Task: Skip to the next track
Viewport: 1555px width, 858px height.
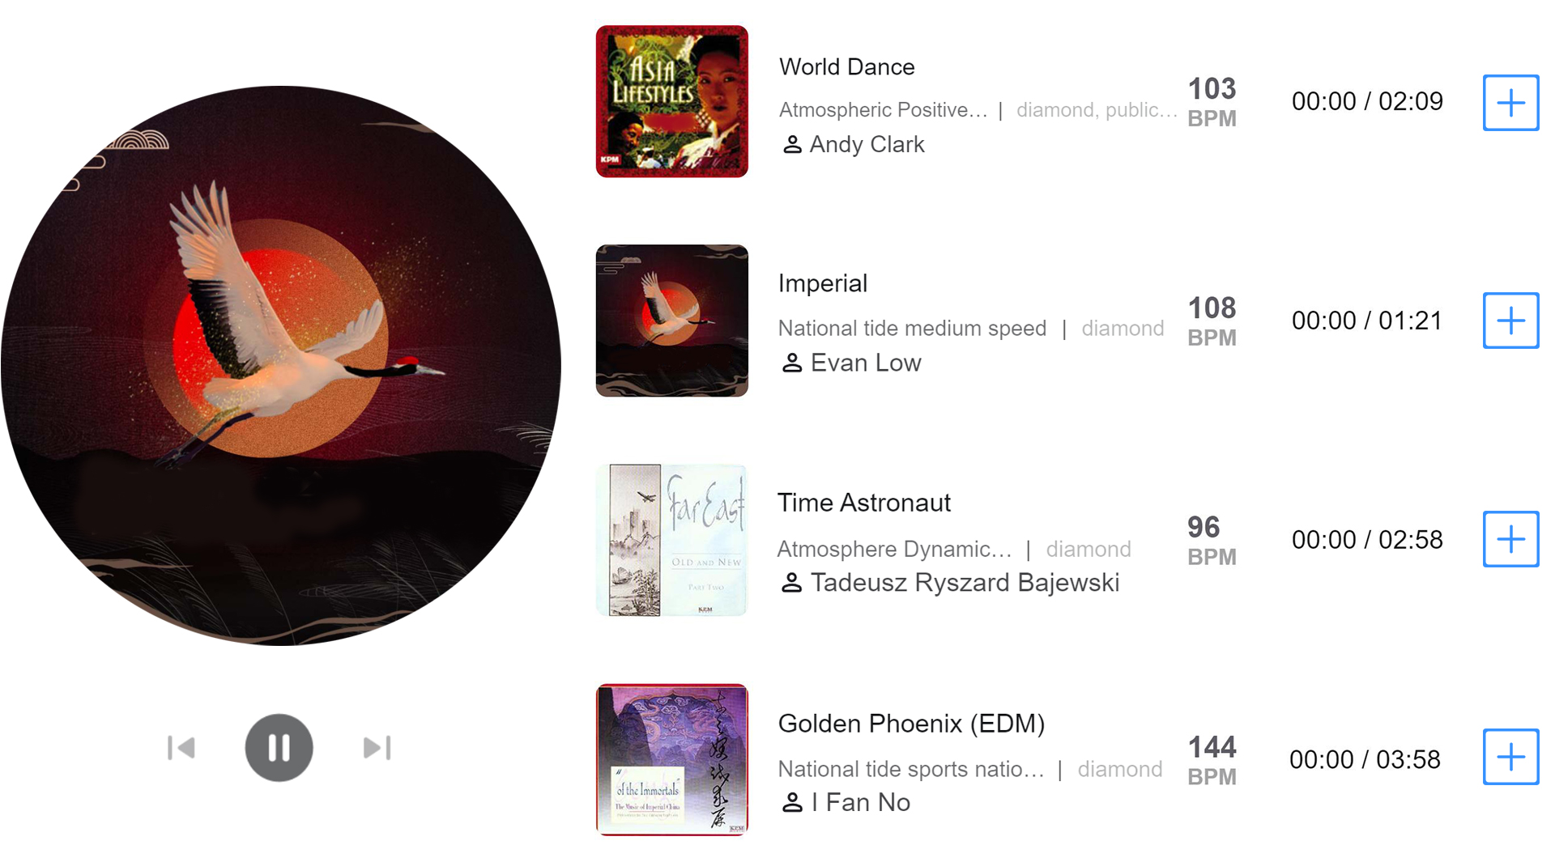Action: click(x=377, y=748)
